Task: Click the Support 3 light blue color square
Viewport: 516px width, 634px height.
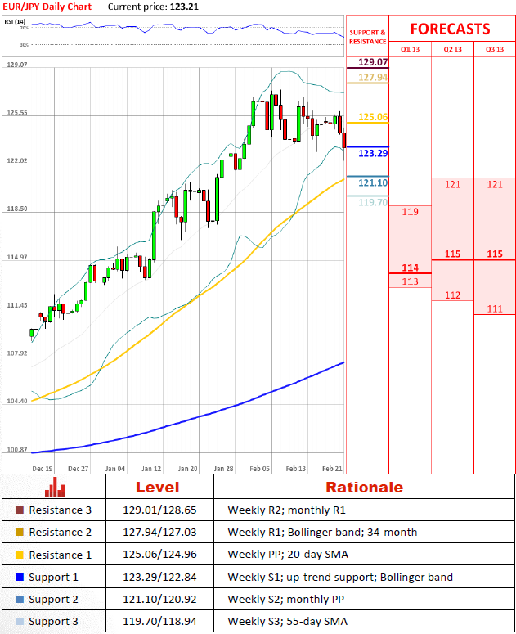Action: [x=20, y=622]
